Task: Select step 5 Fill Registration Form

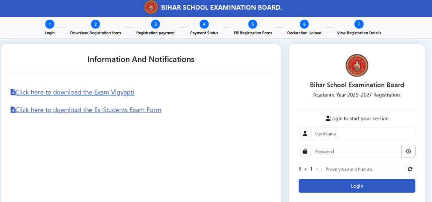Action: tap(253, 24)
